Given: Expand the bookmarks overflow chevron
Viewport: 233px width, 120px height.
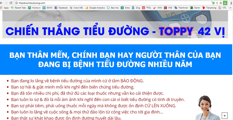Looking at the screenshot, I should pos(231,8).
